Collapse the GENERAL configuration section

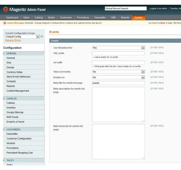click(24, 53)
